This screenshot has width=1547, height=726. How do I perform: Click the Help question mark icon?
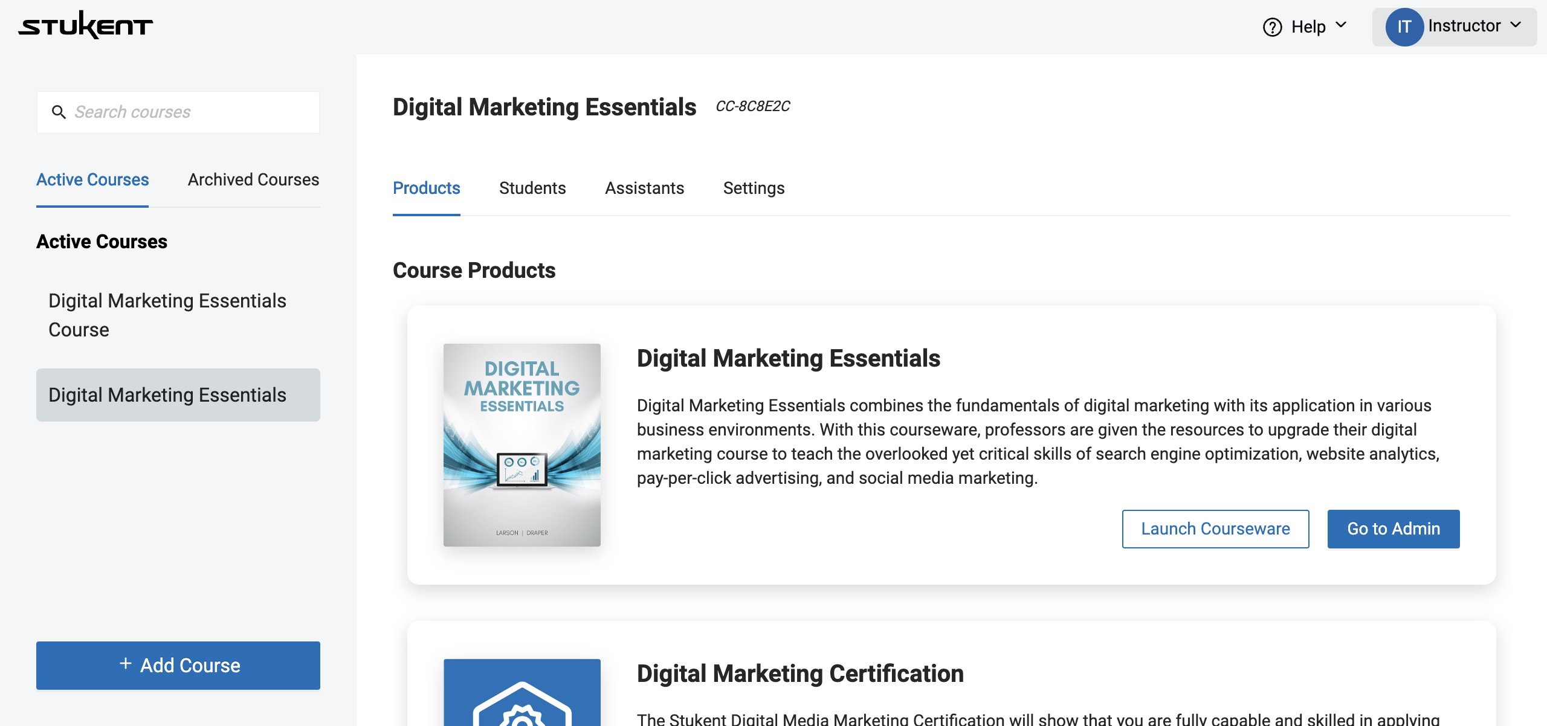(1272, 27)
